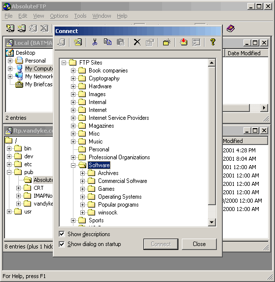This screenshot has width=275, height=282.
Task: Click the grayed connect-session icon in Connect dialog
Action: point(62,42)
